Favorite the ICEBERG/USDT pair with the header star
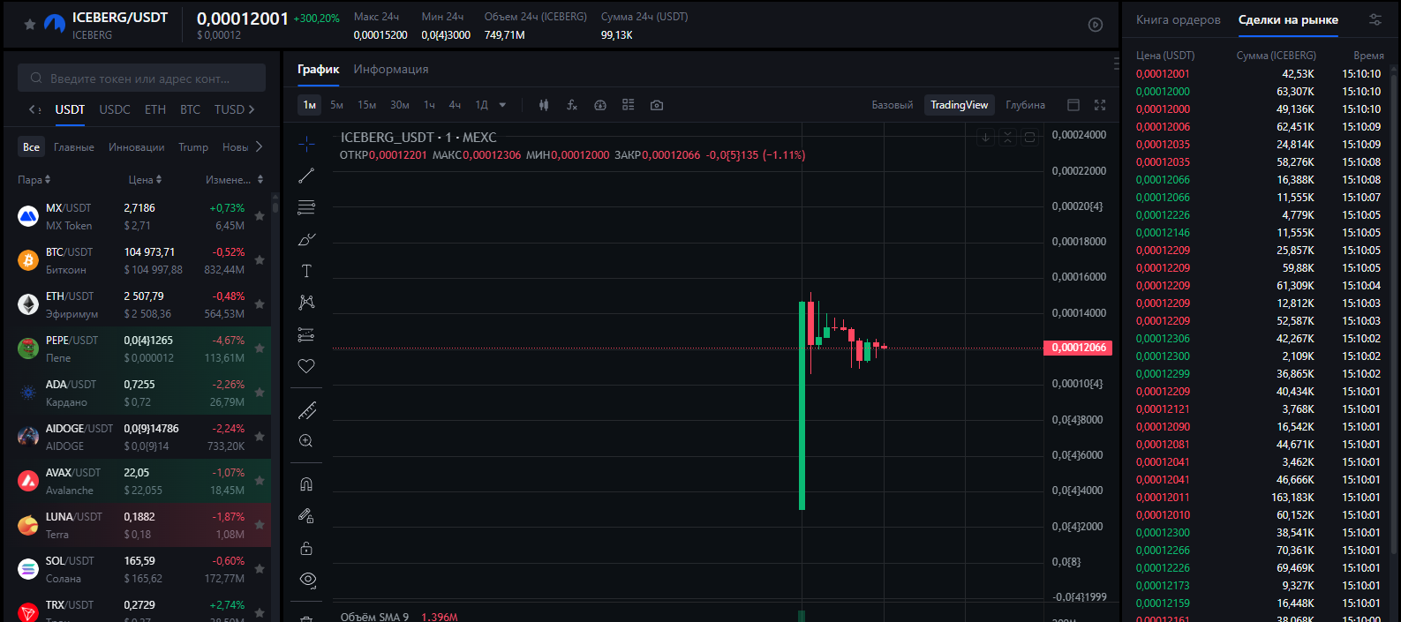 tap(30, 25)
